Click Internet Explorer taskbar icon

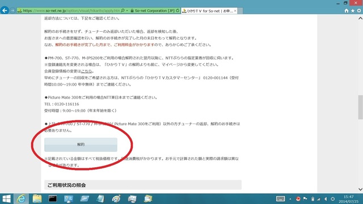click(22, 199)
